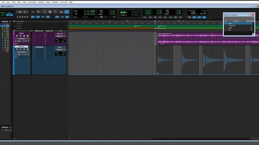
Task: Click horizontal zoom out arrow
Action: pos(17,12)
